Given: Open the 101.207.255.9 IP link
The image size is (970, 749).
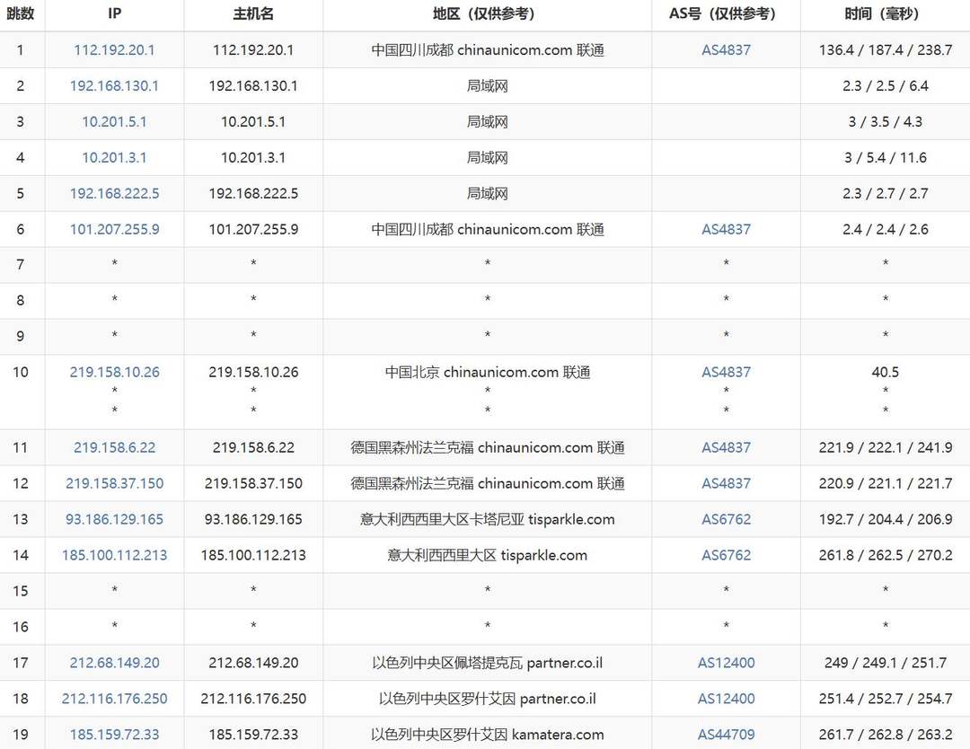Looking at the screenshot, I should 114,229.
